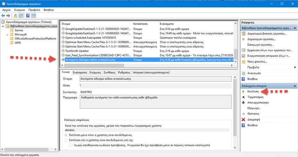298x157 pixels.
Task: Switch to the Ρυθμίσεις tab
Action: tap(124, 73)
